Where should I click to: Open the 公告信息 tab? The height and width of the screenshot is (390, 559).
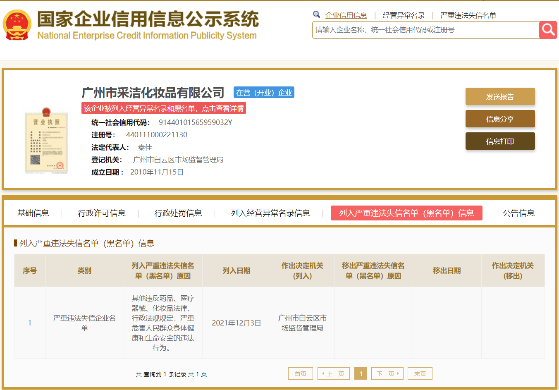(518, 213)
